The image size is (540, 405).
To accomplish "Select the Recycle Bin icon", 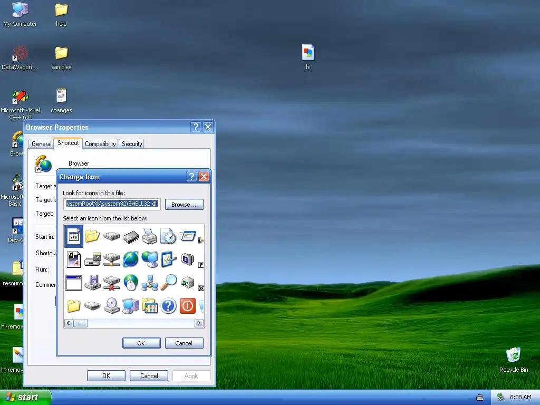I will (x=514, y=360).
